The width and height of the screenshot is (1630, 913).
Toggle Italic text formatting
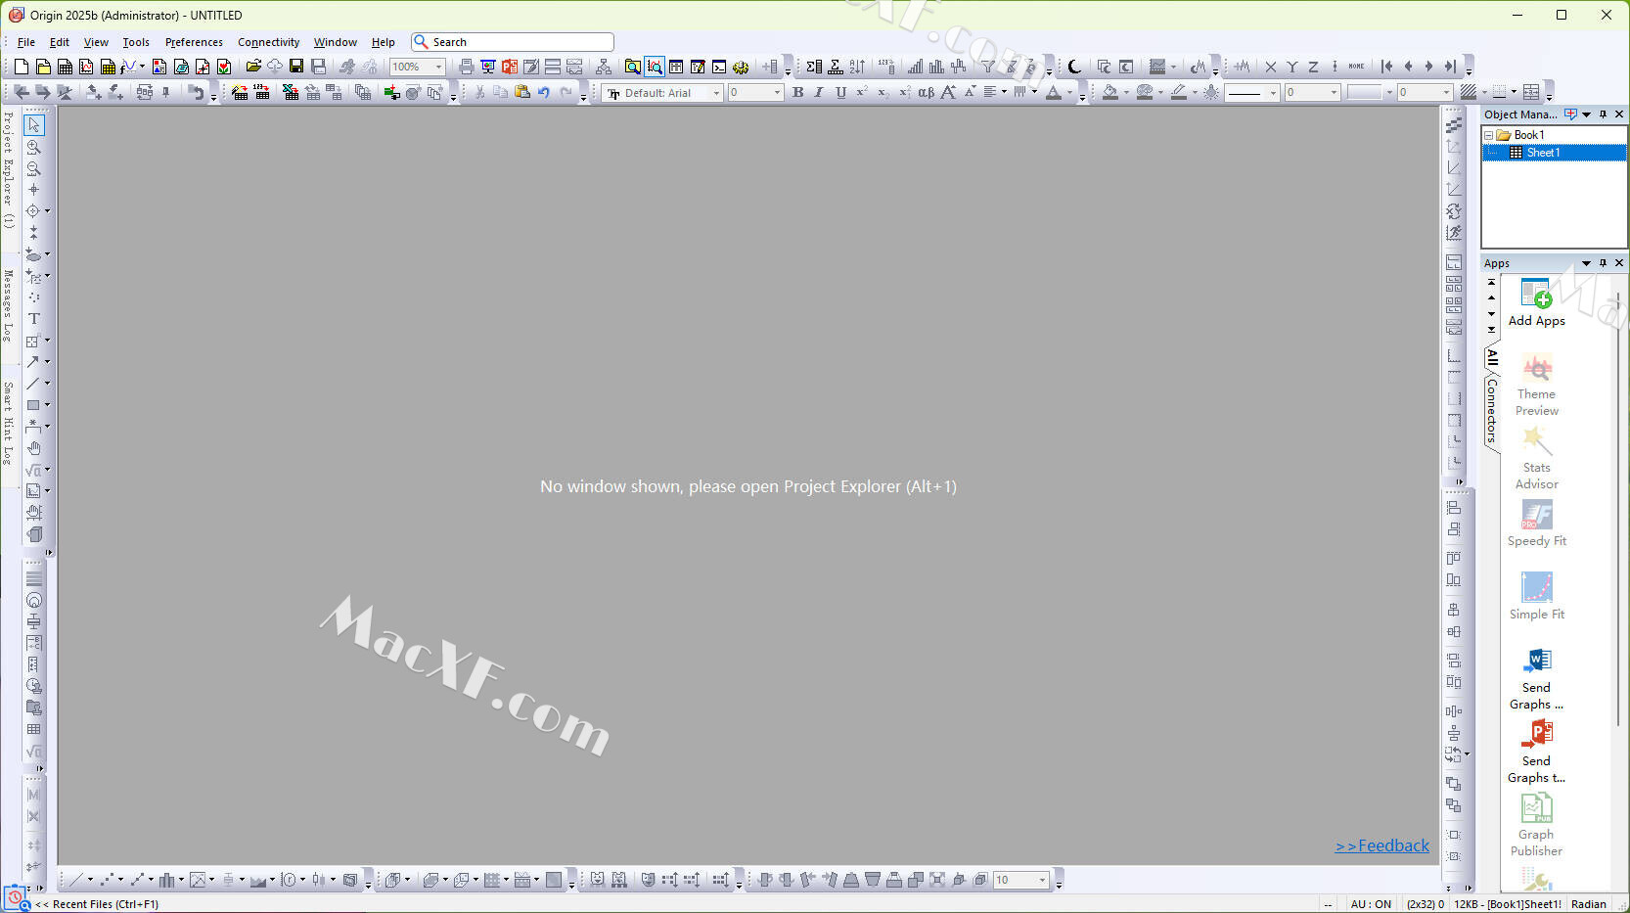coord(819,92)
